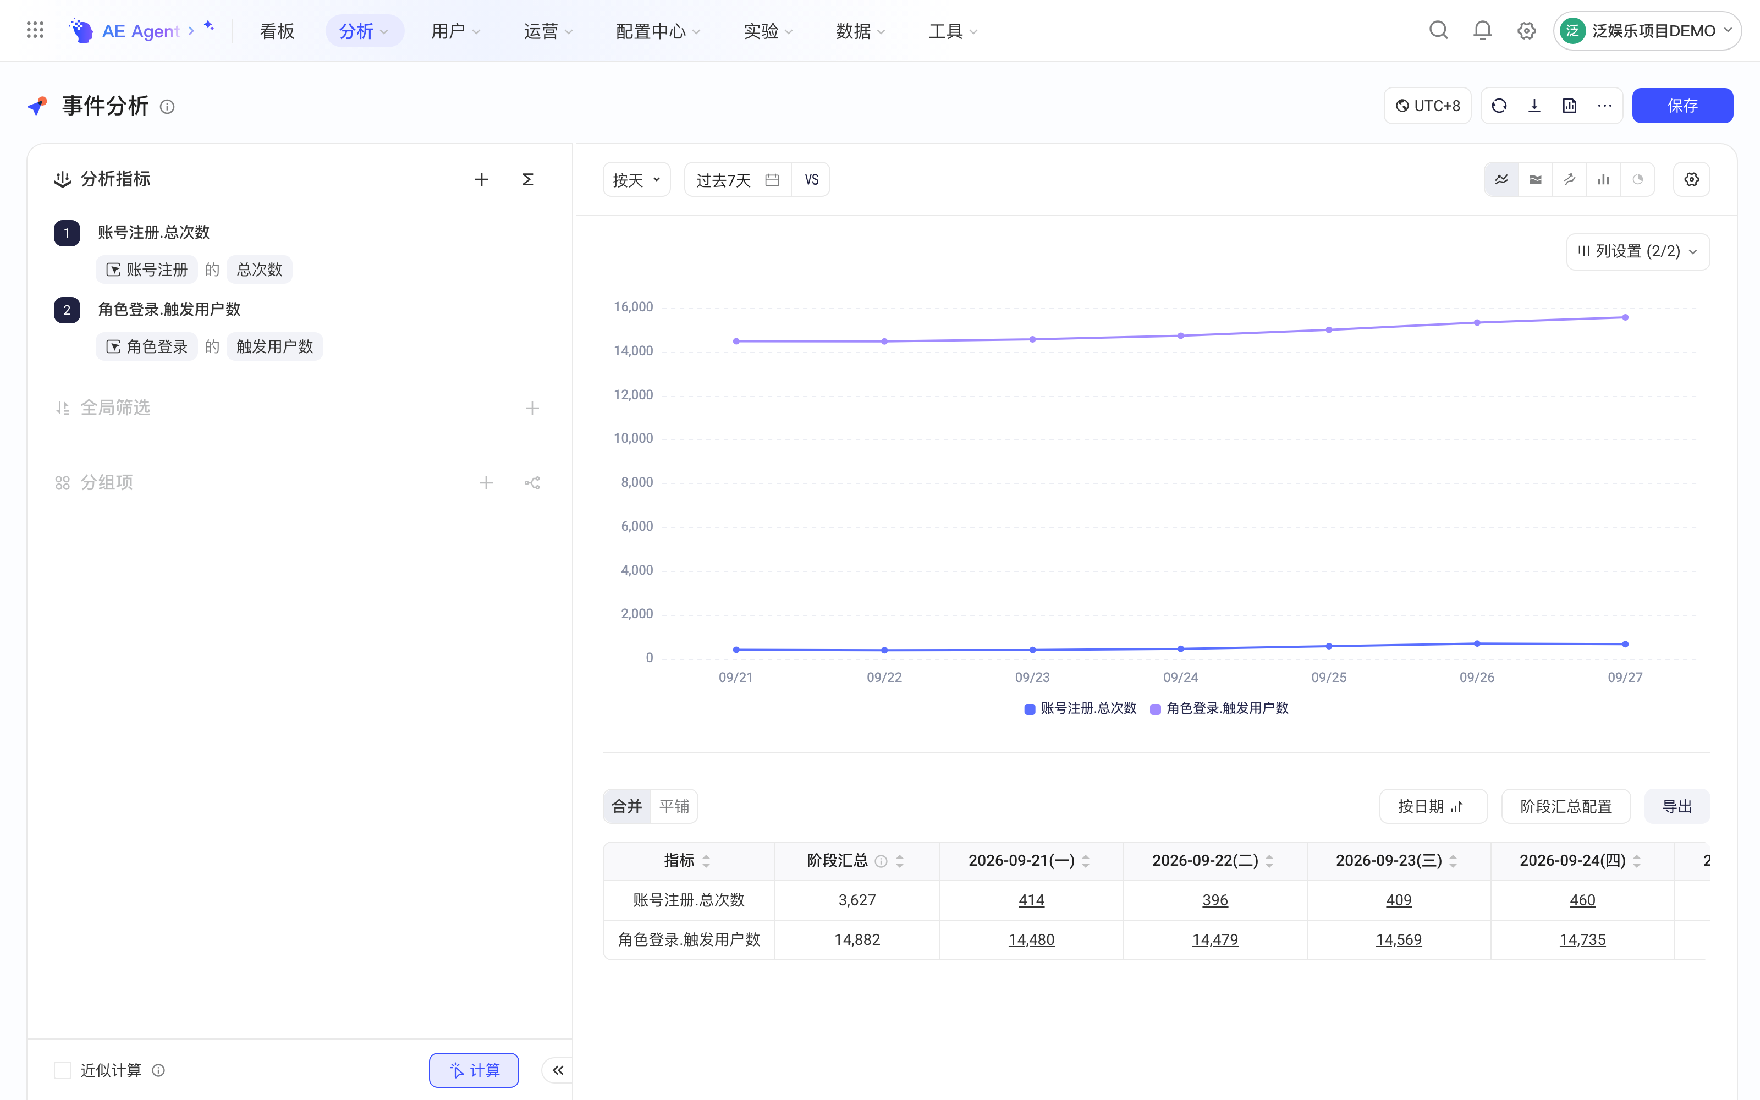
Task: Add a new analysis metric
Action: 481,179
